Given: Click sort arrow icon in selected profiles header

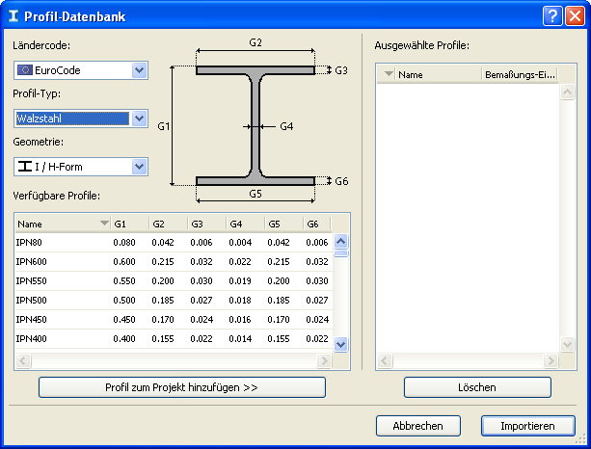Looking at the screenshot, I should click(x=389, y=74).
